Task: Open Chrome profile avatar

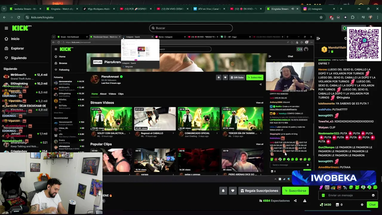Action: 370,17
